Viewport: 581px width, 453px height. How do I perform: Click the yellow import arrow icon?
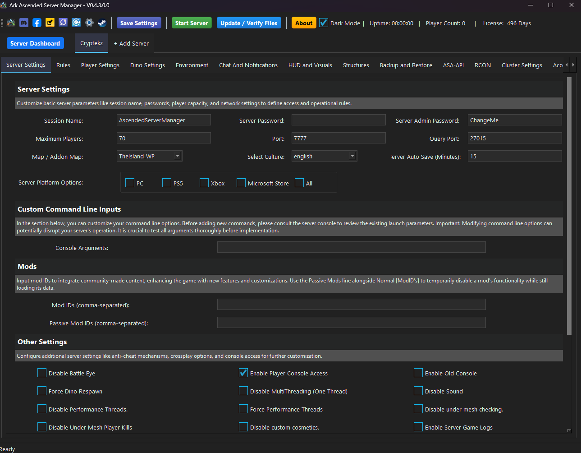click(50, 23)
